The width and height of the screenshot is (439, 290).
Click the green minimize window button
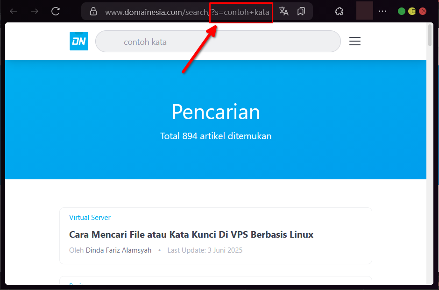click(x=402, y=11)
